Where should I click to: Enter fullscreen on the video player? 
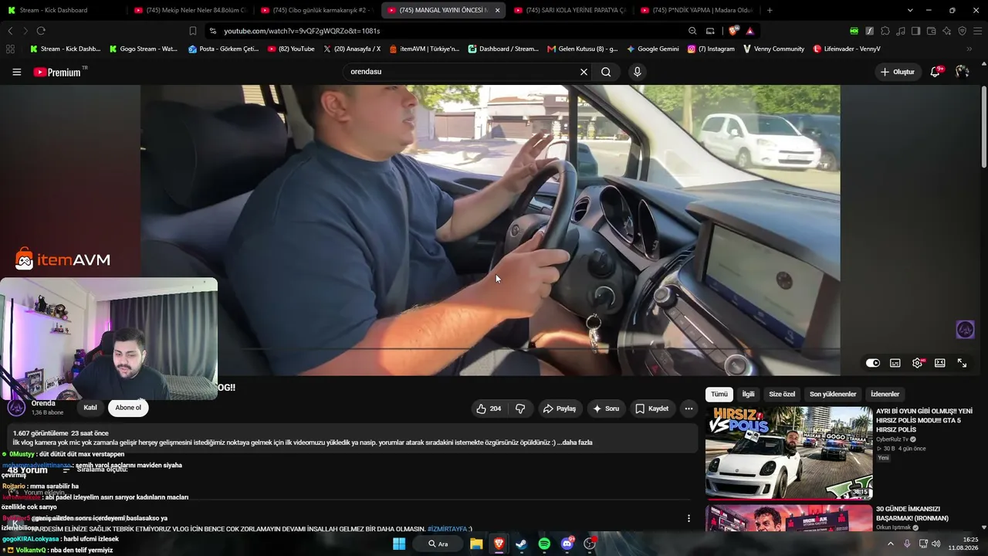click(x=963, y=363)
